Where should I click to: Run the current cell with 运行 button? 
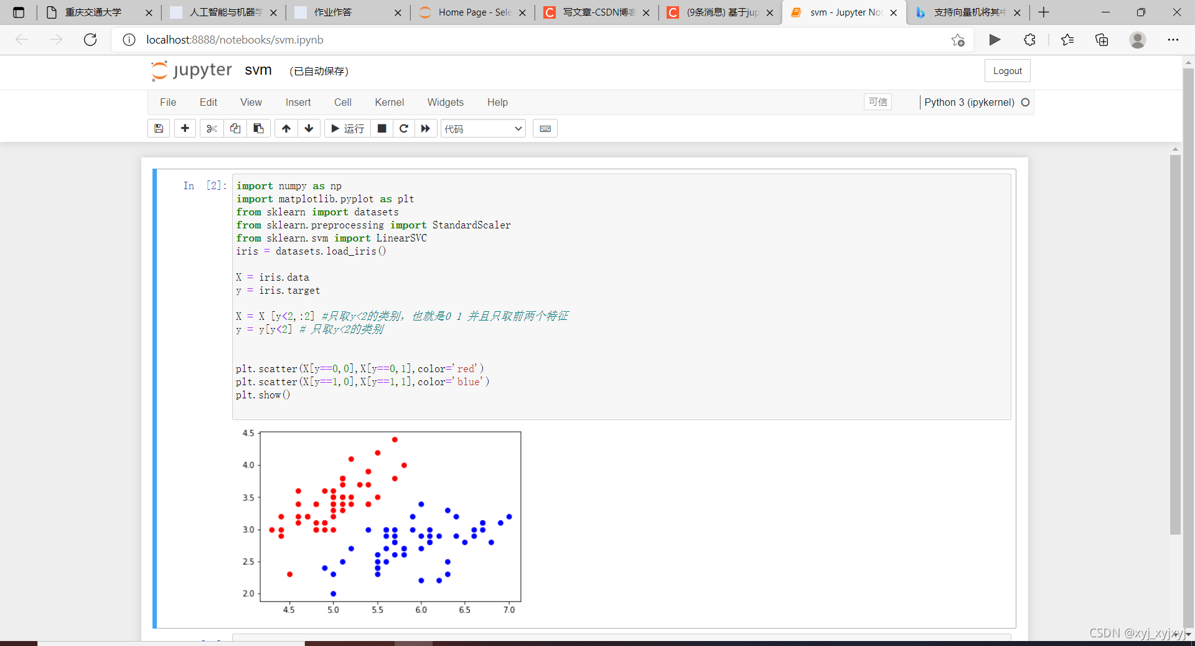348,128
